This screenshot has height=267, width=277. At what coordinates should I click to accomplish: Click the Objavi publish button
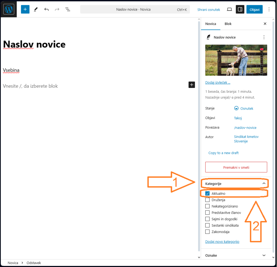point(254,9)
